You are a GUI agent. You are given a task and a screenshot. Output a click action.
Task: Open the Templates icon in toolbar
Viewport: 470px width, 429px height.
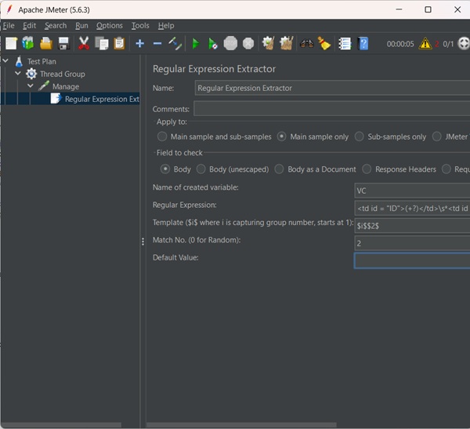coord(28,44)
